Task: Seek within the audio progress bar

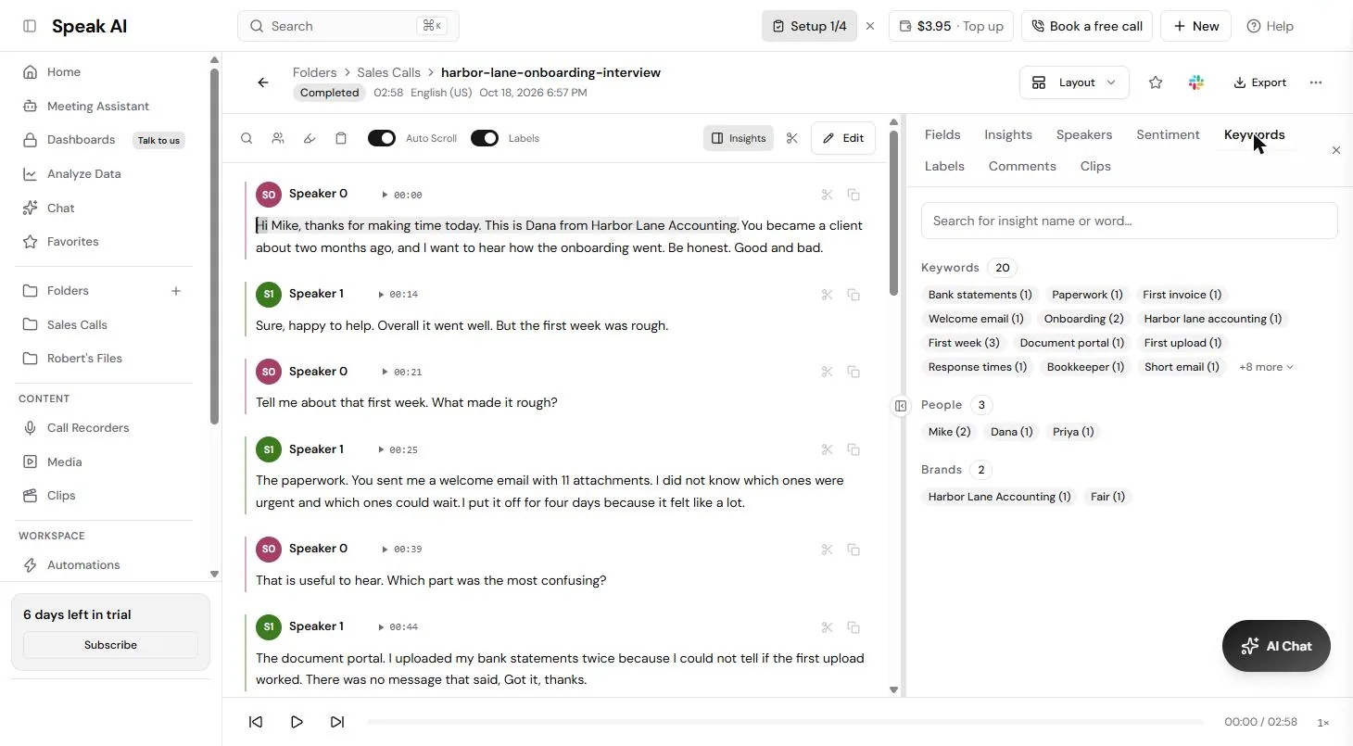Action: click(785, 722)
